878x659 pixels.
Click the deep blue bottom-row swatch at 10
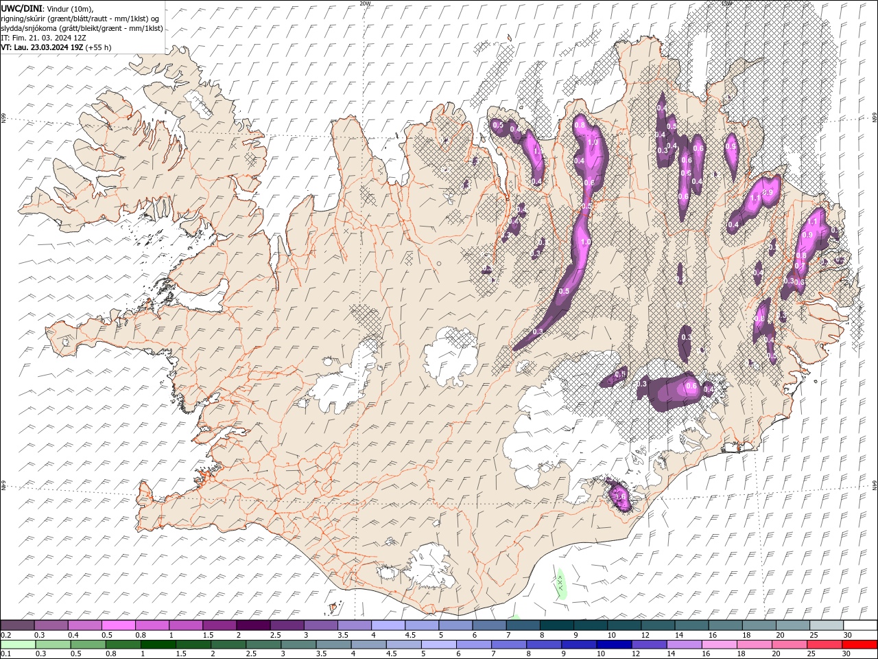pos(613,645)
